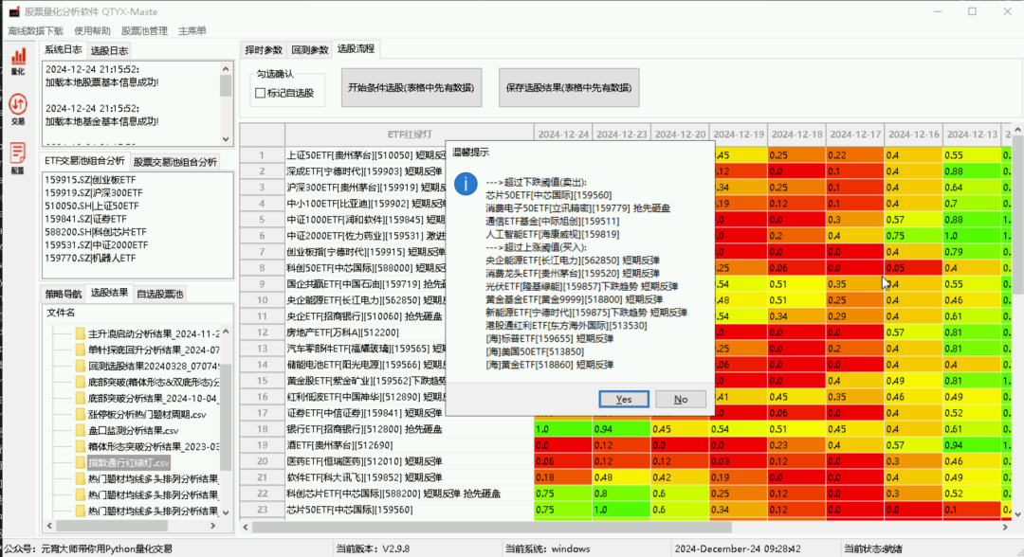The width and height of the screenshot is (1024, 557).
Task: Select folder icon of 涨停板分析热门题材周期.csv
Action: click(81, 414)
